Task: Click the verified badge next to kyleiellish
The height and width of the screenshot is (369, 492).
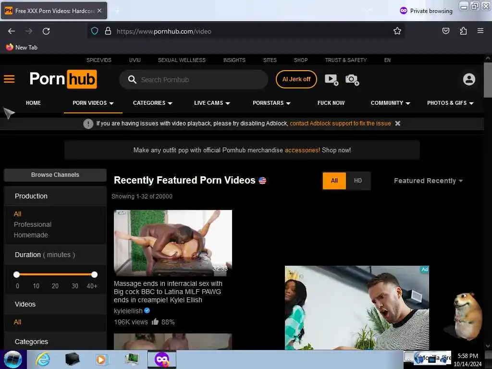Action: (147, 311)
